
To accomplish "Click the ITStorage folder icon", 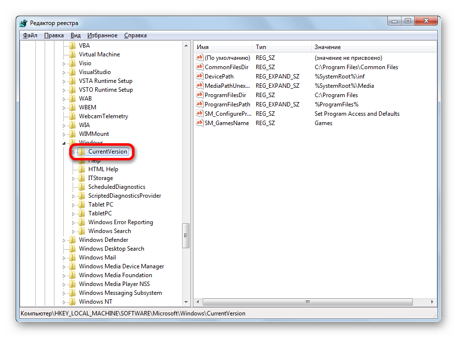I will tap(82, 178).
